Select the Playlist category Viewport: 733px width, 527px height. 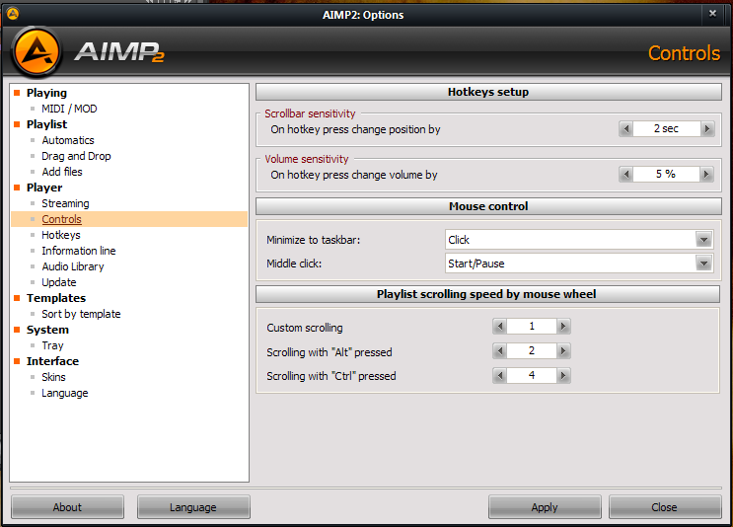(x=46, y=124)
